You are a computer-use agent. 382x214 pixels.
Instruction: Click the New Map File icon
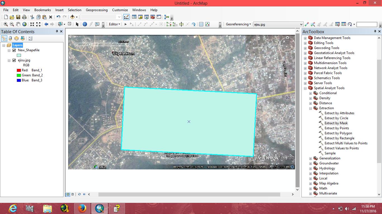coord(6,17)
